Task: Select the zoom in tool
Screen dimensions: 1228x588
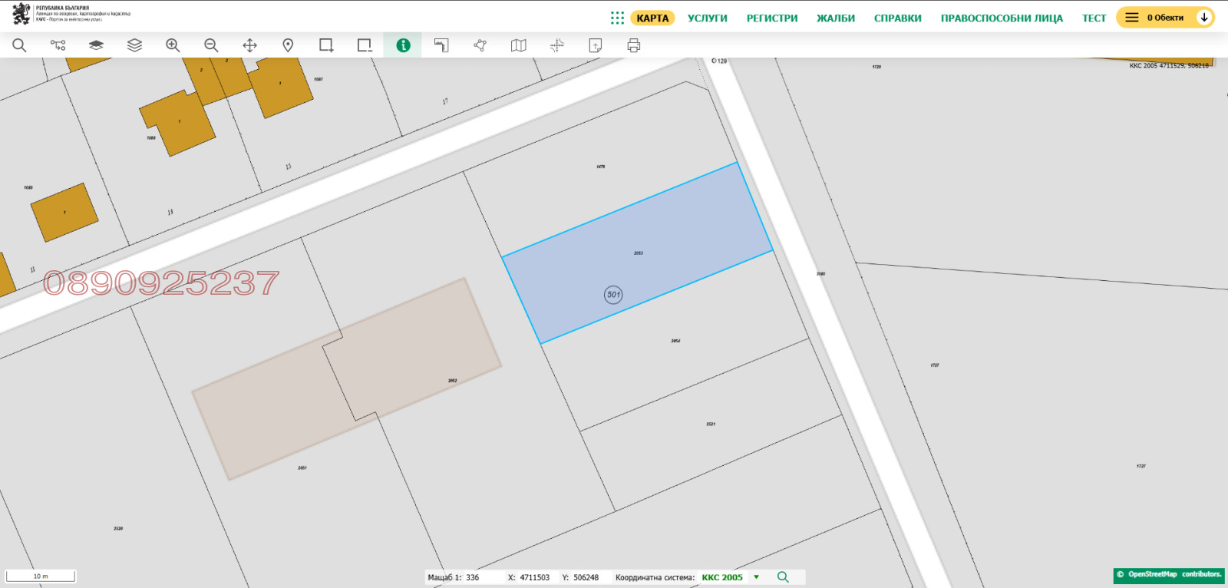Action: [173, 45]
